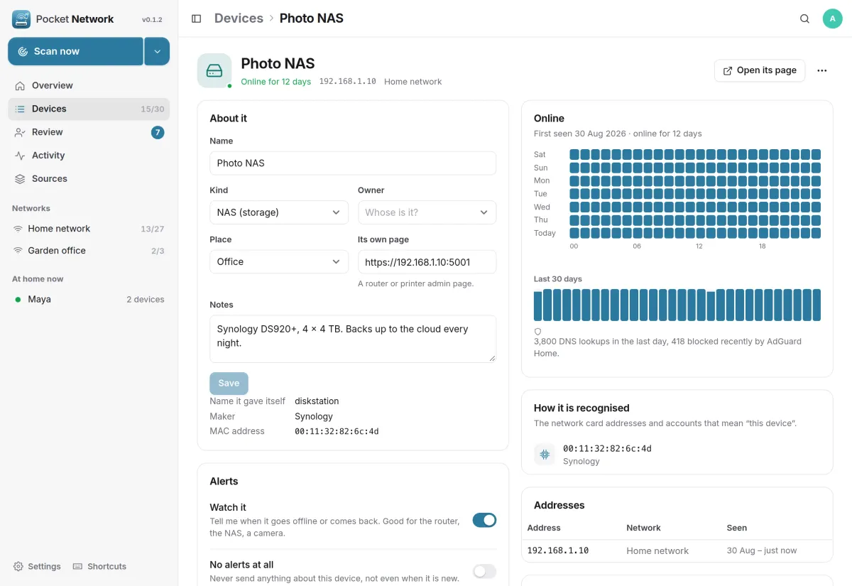852x586 pixels.
Task: Click the first Sat cell in Online heatmap
Action: click(x=574, y=154)
